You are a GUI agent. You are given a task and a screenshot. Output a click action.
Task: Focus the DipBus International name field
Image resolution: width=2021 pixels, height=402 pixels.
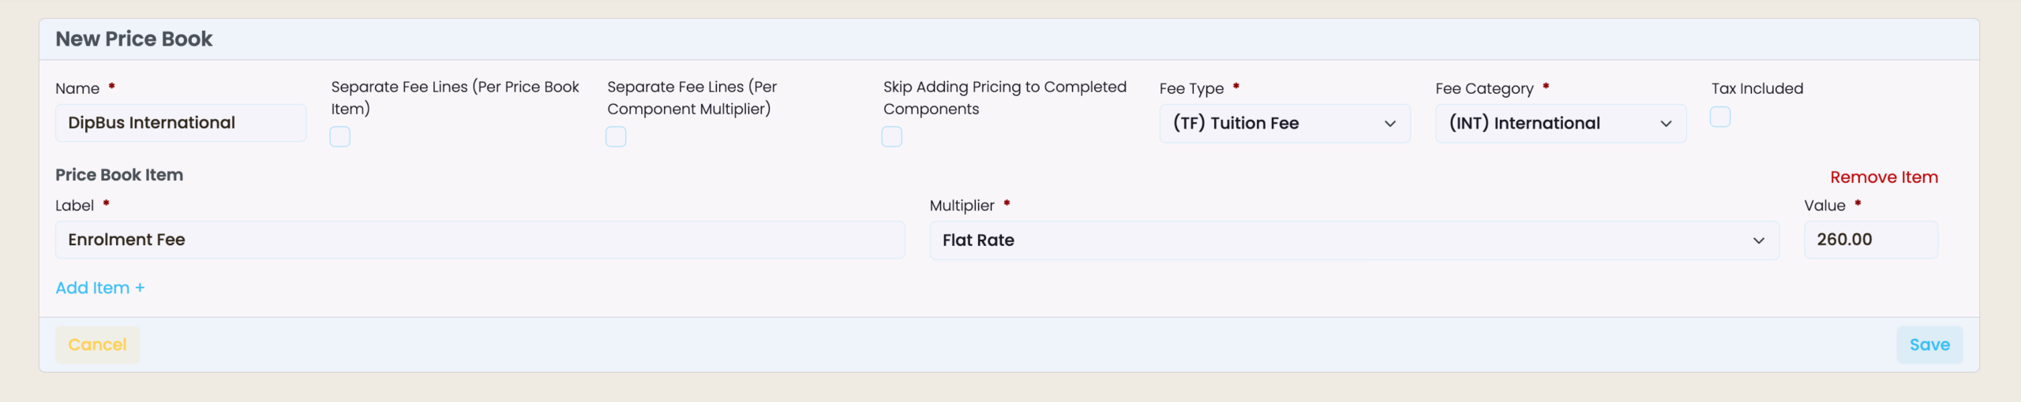pos(181,123)
